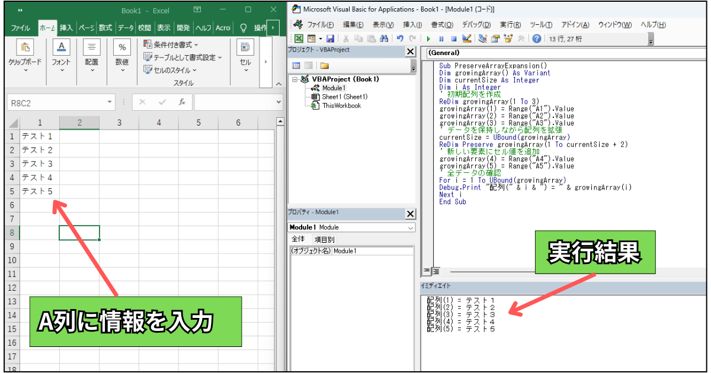Select ThisWorkbook in project tree

point(342,105)
